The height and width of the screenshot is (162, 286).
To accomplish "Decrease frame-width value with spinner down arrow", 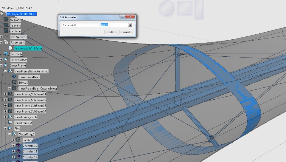I will (x=130, y=26).
